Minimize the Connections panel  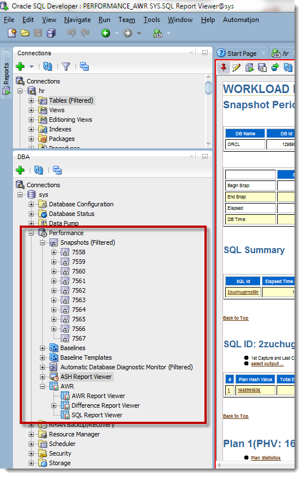pos(205,53)
